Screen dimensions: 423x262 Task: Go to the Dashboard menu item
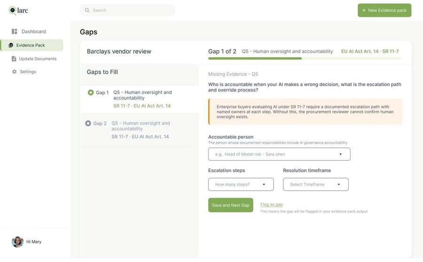(29, 31)
